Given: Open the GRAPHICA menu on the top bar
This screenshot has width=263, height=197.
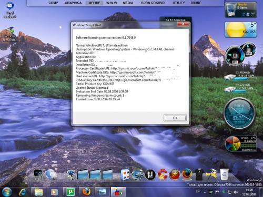Looking at the screenshot, I should (x=73, y=3).
